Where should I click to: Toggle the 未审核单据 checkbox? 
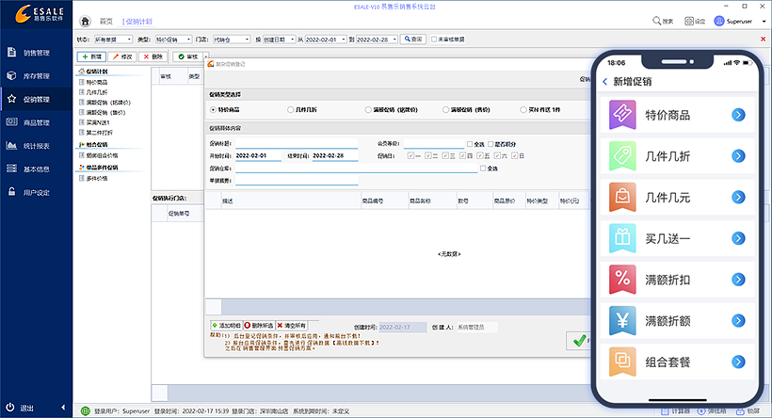coord(433,39)
